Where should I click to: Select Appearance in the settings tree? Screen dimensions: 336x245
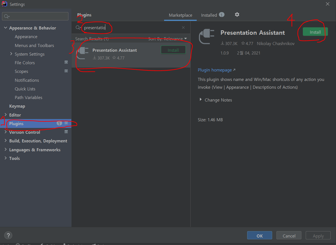click(x=26, y=37)
